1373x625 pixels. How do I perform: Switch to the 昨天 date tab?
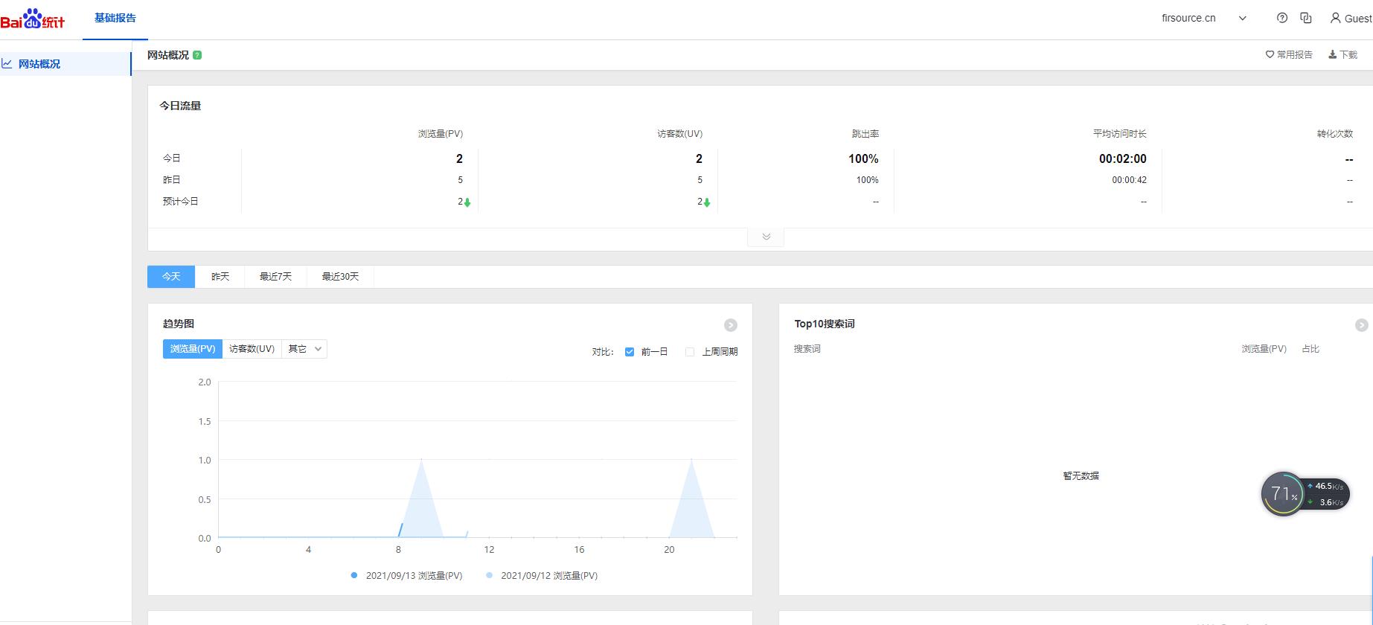tap(220, 277)
